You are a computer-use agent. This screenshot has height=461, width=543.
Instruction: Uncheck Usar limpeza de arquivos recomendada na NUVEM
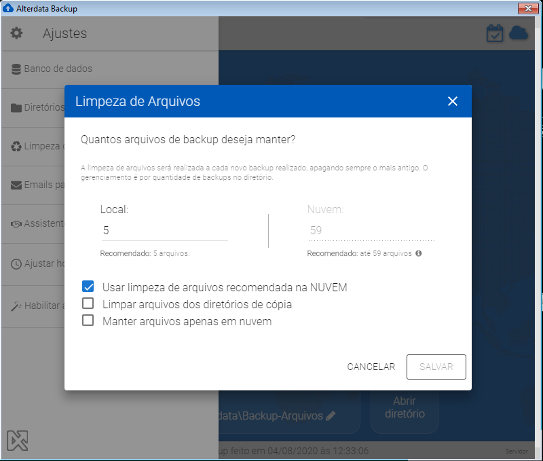88,287
